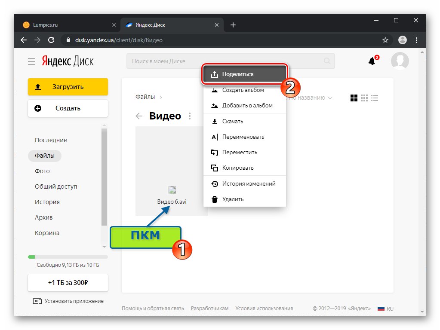Viewport: 440px width, 330px height.
Task: Open История изменений
Action: [x=244, y=183]
